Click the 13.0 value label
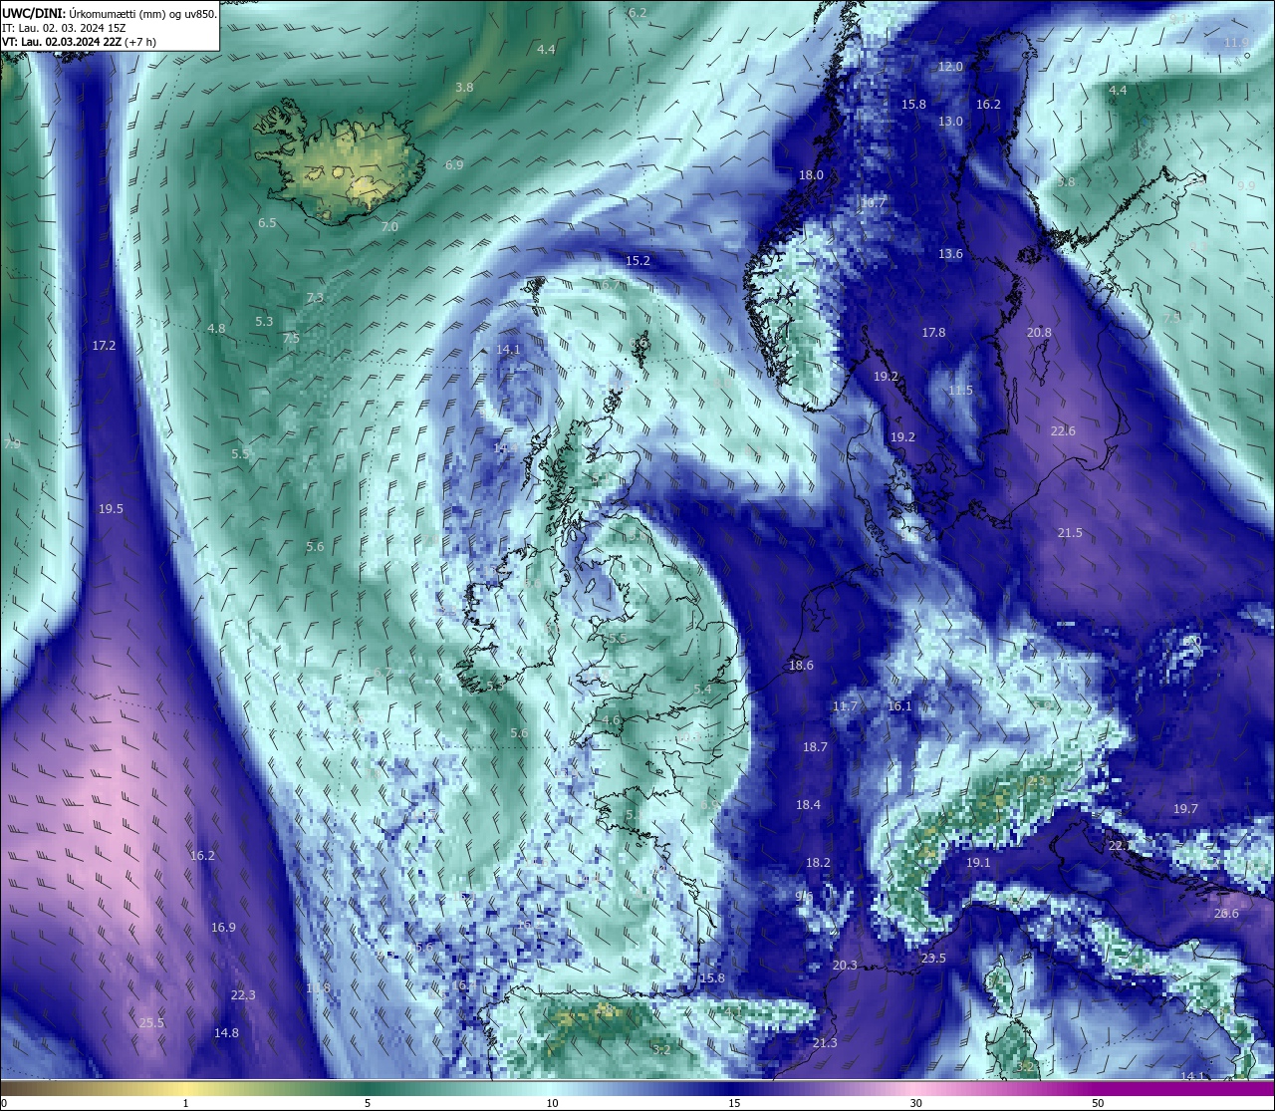The height and width of the screenshot is (1111, 1275). (950, 122)
